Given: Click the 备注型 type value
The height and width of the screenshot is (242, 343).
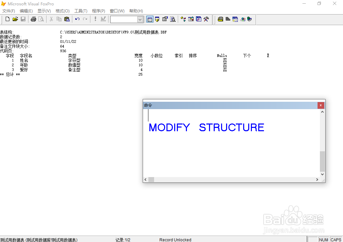Looking at the screenshot, I should [74, 70].
